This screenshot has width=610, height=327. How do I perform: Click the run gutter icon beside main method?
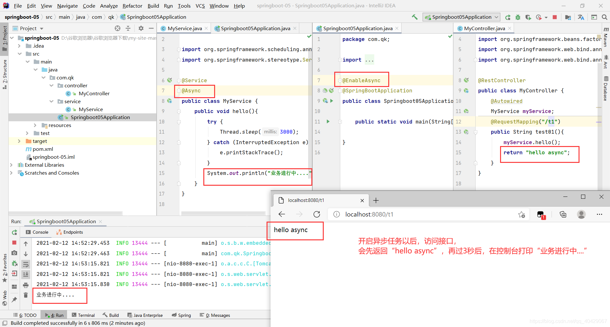tap(328, 121)
